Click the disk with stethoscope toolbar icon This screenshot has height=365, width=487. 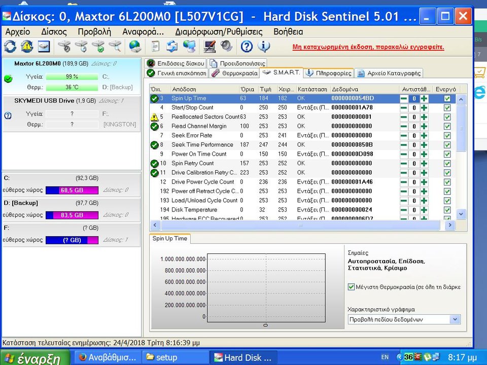point(64,47)
